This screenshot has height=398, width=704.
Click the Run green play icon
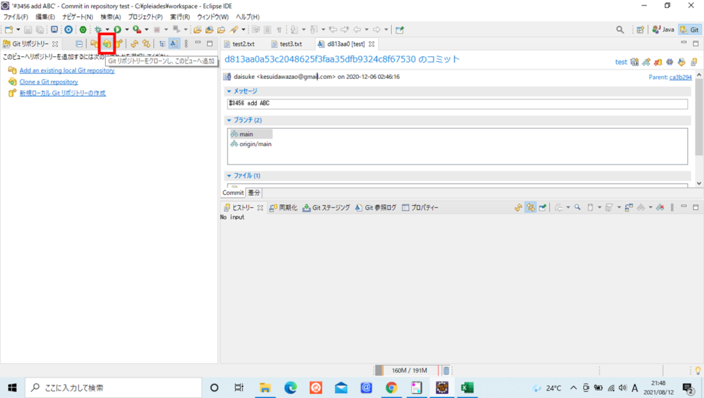[118, 30]
